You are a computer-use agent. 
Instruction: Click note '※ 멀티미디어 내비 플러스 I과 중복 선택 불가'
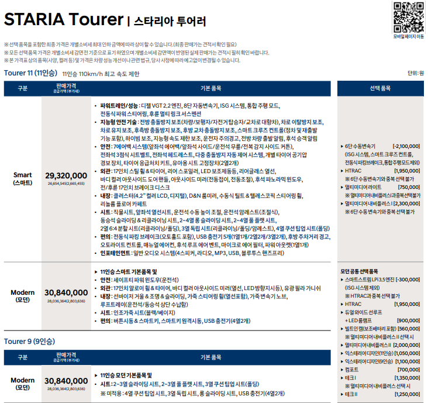click(383, 195)
